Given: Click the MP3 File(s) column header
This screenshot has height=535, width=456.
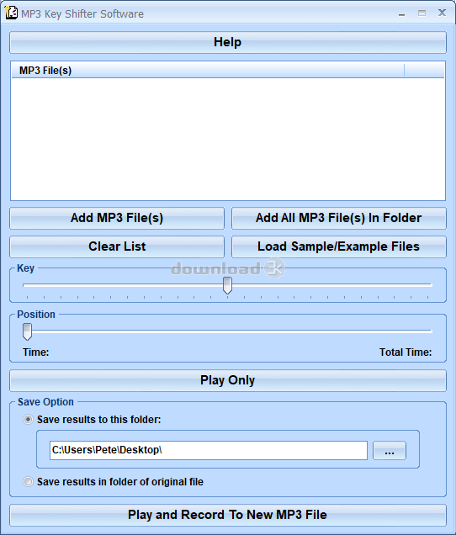Looking at the screenshot, I should pyautogui.click(x=208, y=71).
